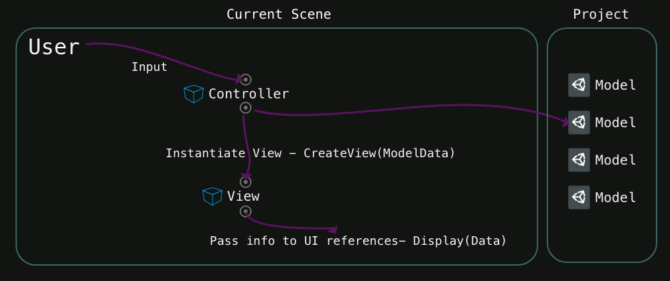The image size is (670, 281).
Task: Click the Pass info to UI references label
Action: 358,240
